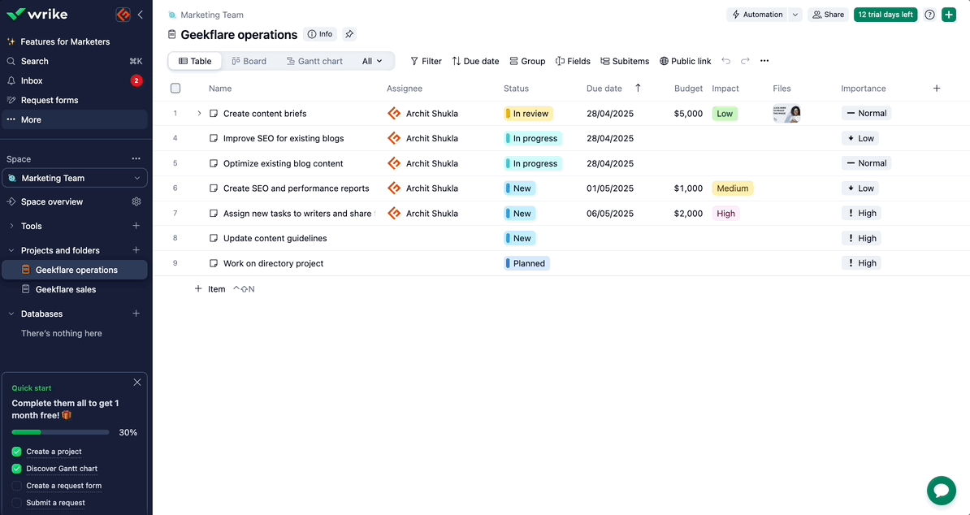The height and width of the screenshot is (515, 970).
Task: Select Geekflare operations in sidebar
Action: click(x=74, y=270)
